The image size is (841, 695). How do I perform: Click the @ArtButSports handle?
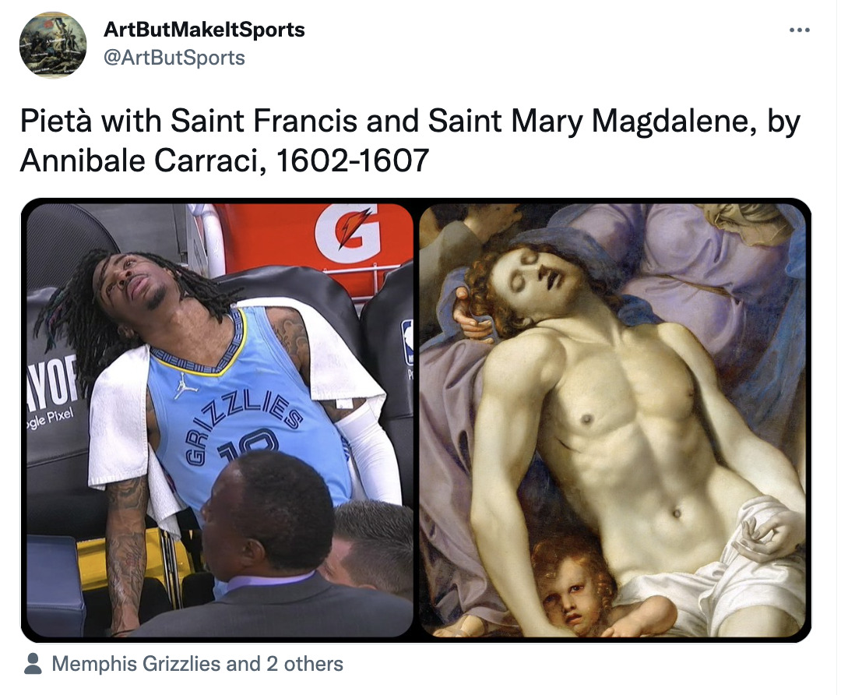click(x=174, y=58)
